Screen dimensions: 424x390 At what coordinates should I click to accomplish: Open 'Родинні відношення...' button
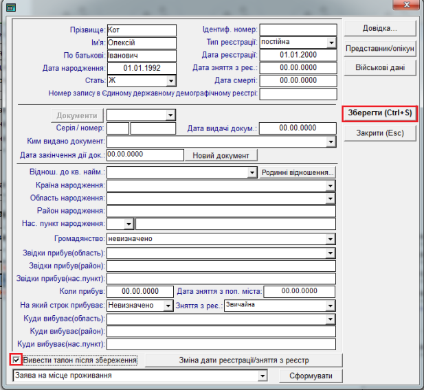click(x=298, y=173)
